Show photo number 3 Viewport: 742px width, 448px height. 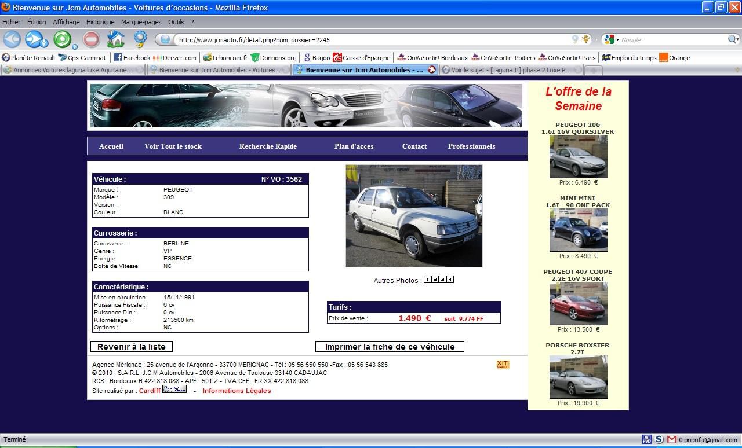click(x=442, y=280)
